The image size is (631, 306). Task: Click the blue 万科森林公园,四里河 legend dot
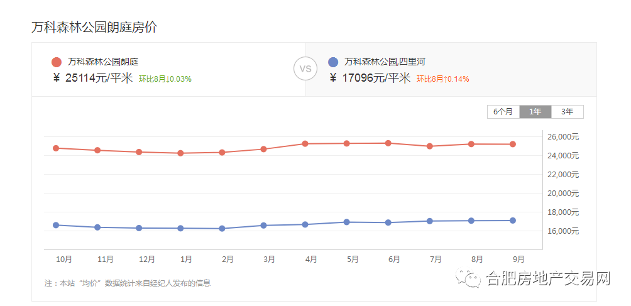pyautogui.click(x=333, y=62)
